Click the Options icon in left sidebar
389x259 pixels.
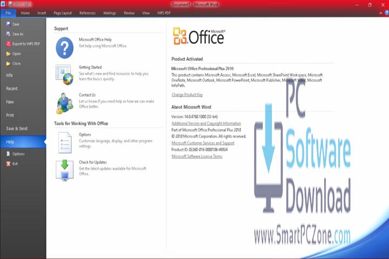pyautogui.click(x=9, y=154)
